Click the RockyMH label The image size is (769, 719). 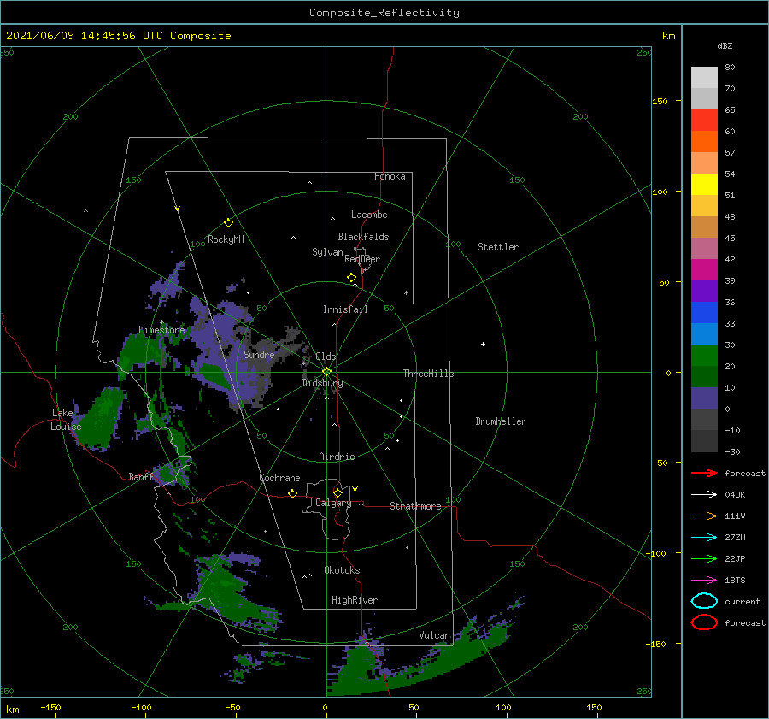226,239
